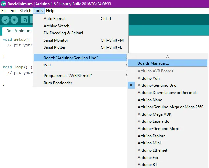Select Arduino/Genuino Micro board

point(167,129)
